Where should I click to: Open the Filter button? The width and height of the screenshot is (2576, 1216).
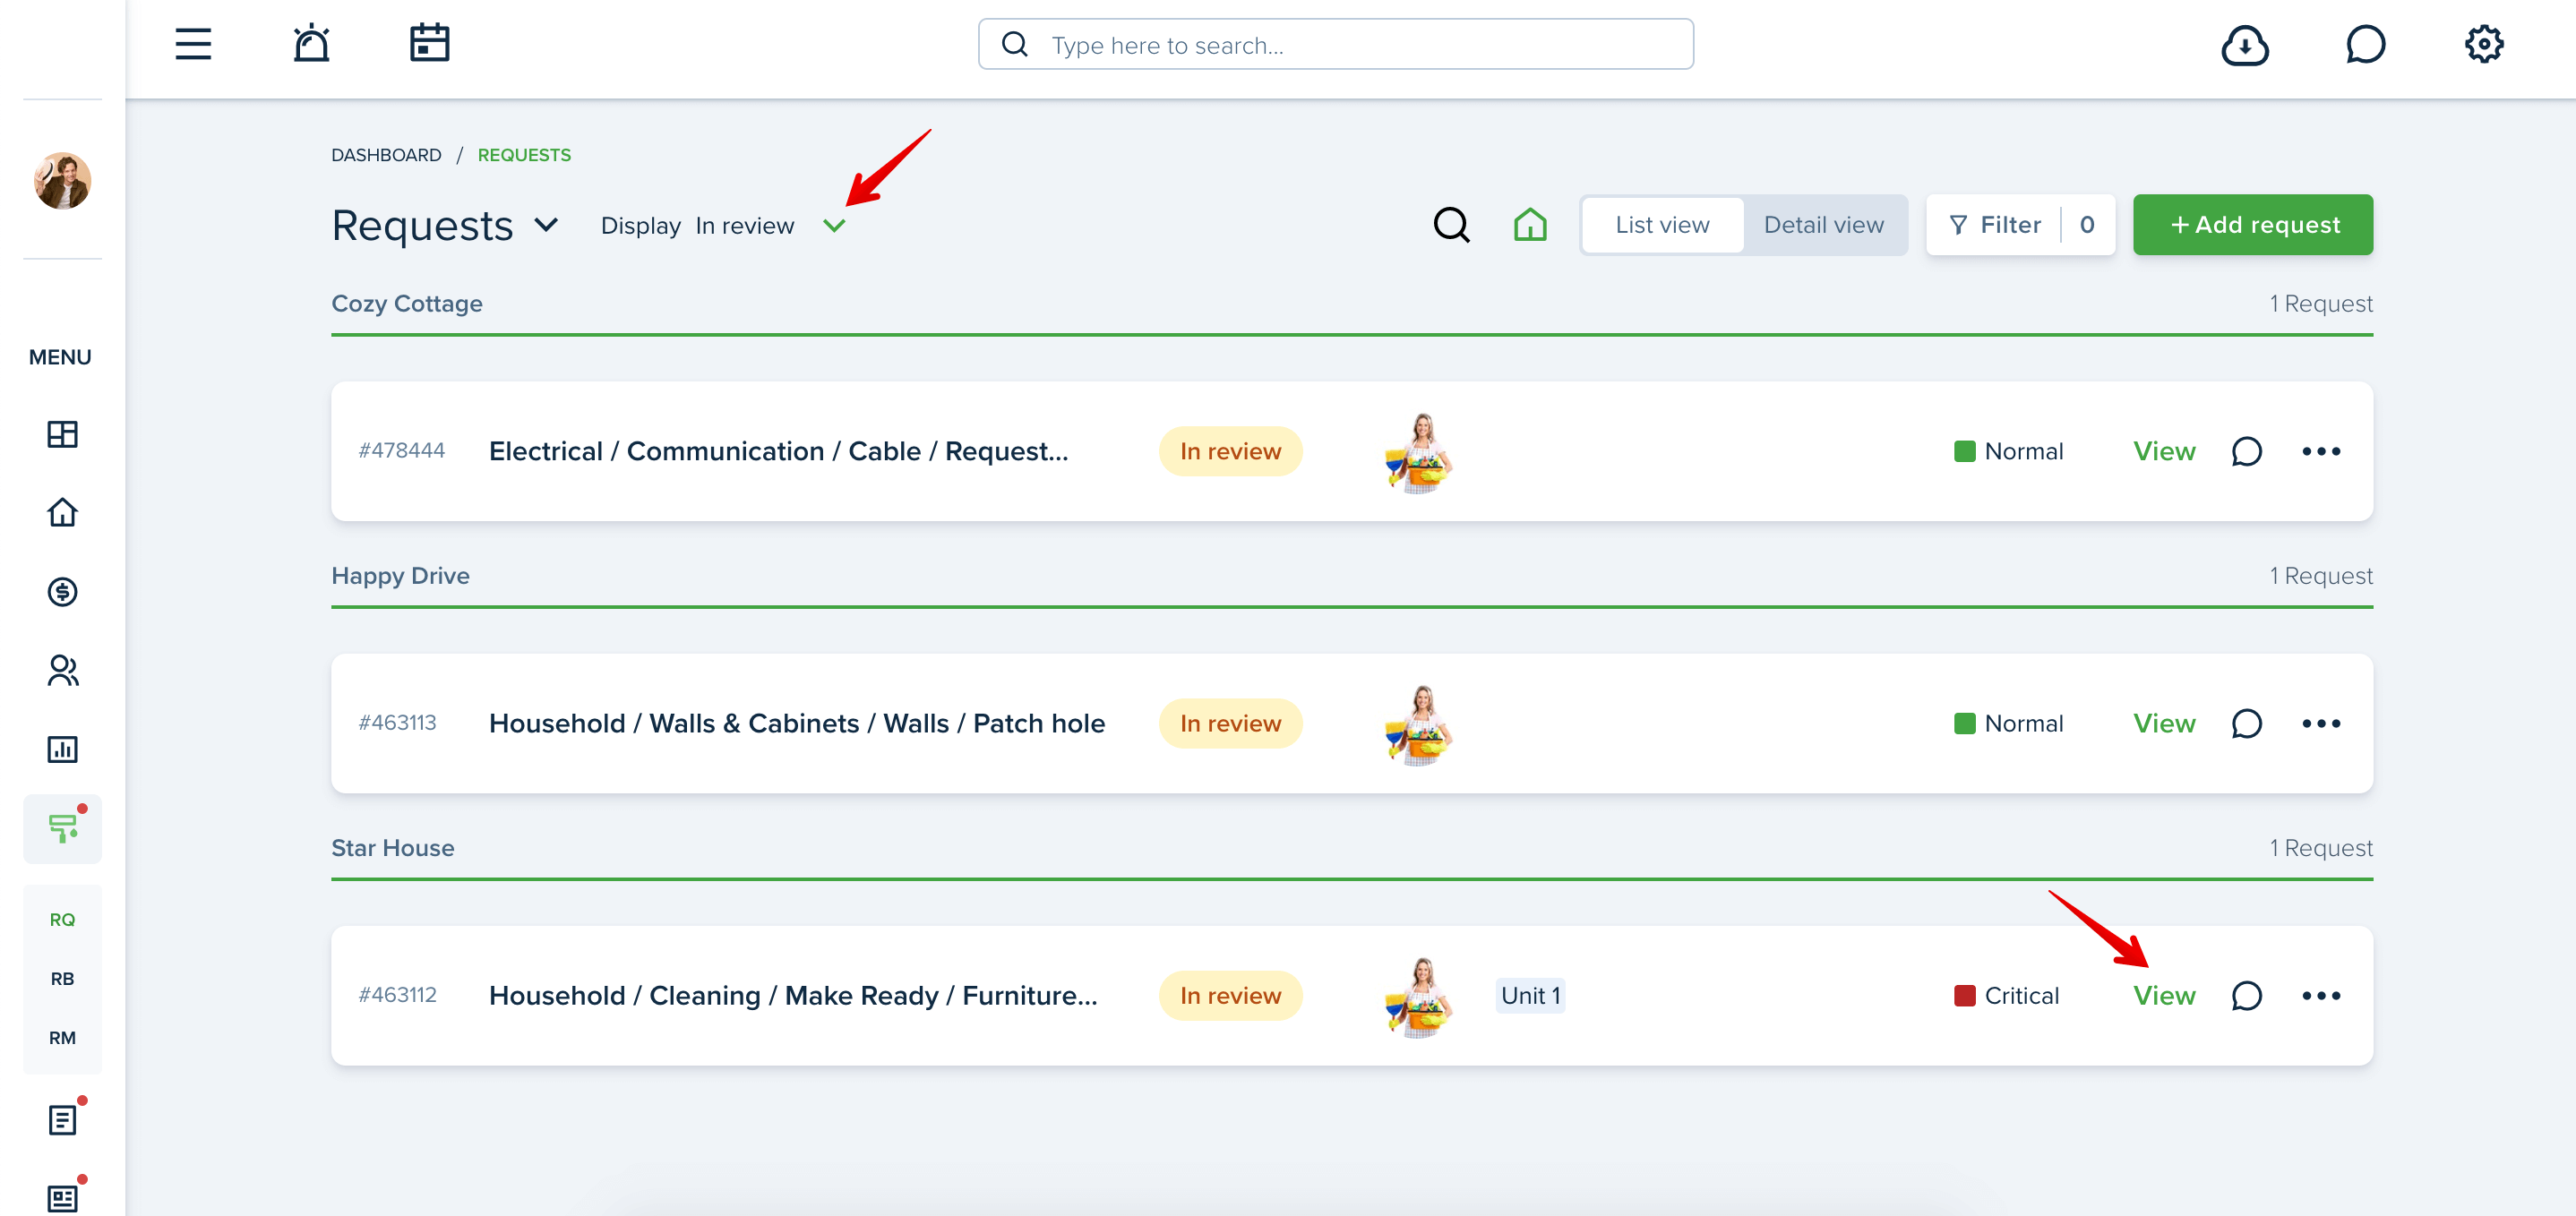tap(2020, 225)
